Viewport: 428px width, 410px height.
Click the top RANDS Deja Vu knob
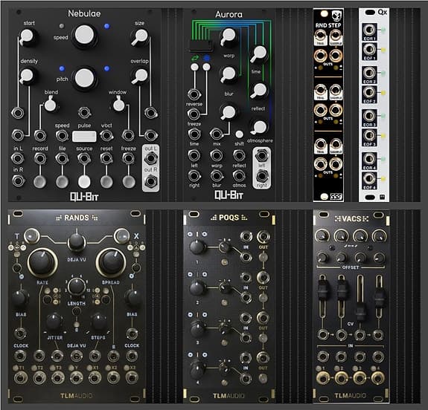pyautogui.click(x=77, y=241)
